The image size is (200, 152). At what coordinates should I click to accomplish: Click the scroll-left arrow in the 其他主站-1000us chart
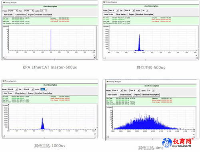[x=4, y=136]
